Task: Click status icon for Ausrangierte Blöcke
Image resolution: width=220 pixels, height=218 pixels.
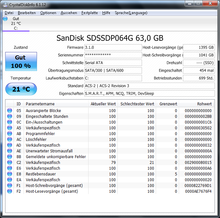Action: tap(10, 110)
